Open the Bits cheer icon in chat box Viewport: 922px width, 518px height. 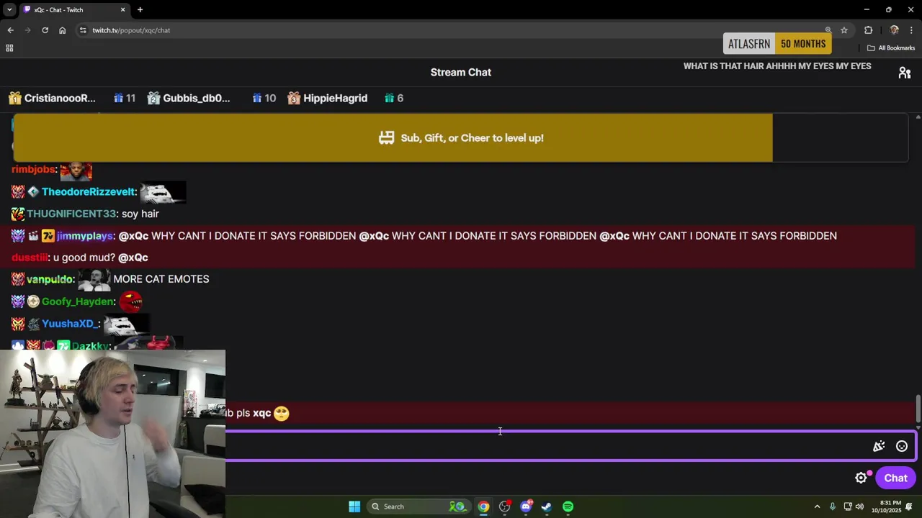tap(879, 446)
